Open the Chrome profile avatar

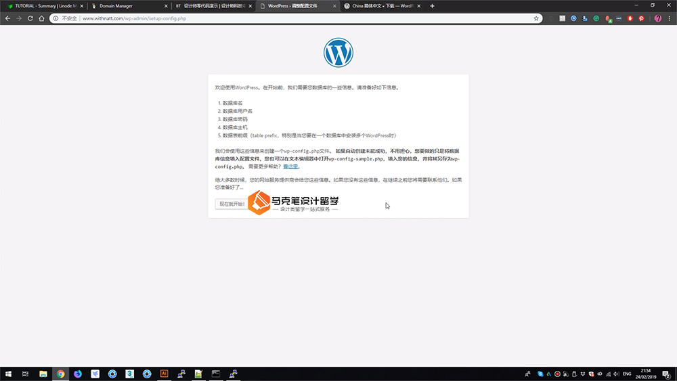[657, 18]
